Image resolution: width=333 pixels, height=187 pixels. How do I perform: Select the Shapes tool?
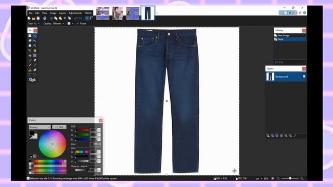point(32,79)
